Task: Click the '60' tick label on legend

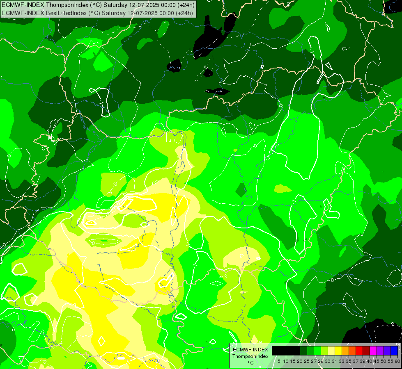Action: pos(397,361)
